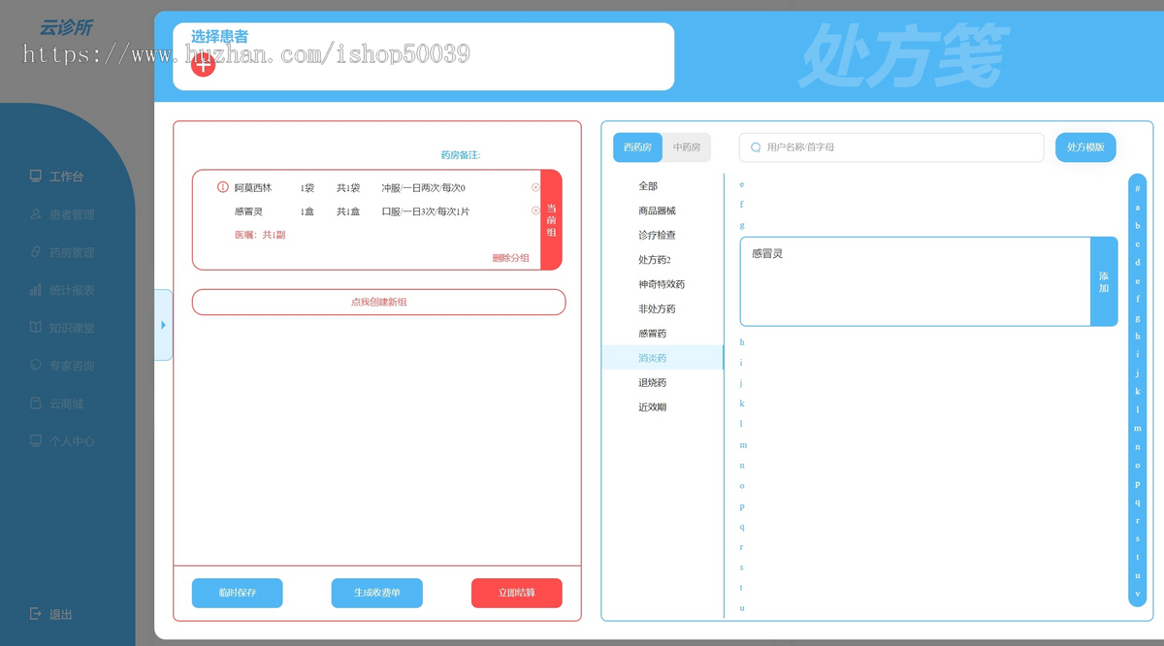Viewport: 1164px width, 646px height.
Task: Select the 神奇特效药 category
Action: tap(662, 284)
